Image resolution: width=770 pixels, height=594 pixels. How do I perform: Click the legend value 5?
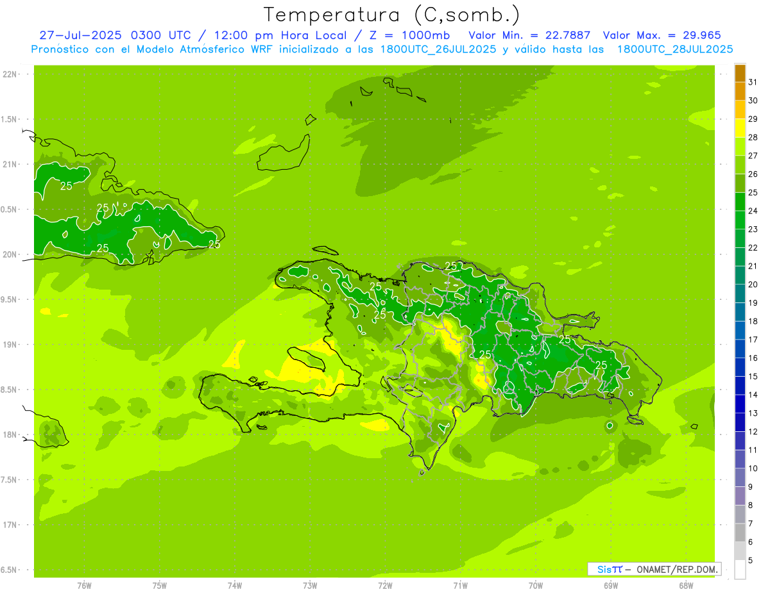click(x=751, y=560)
